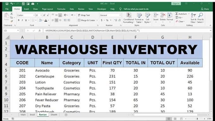Click the fill color bucket

point(40,20)
